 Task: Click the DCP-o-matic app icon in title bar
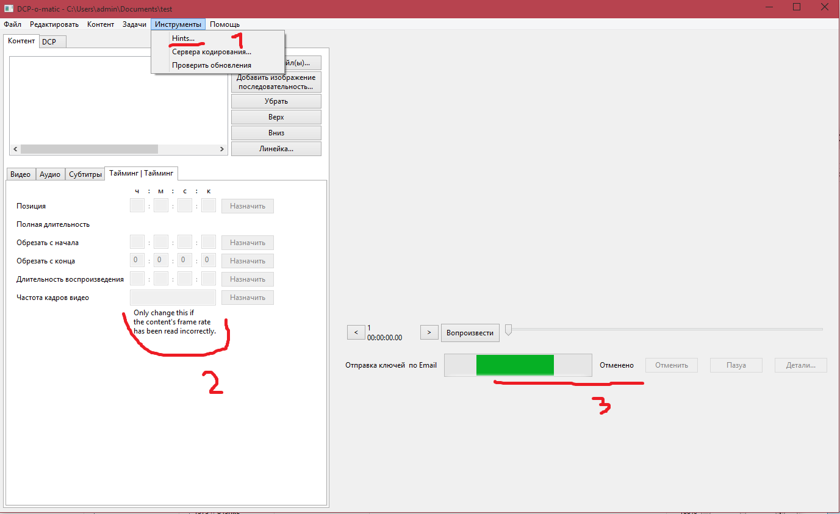[x=9, y=7]
